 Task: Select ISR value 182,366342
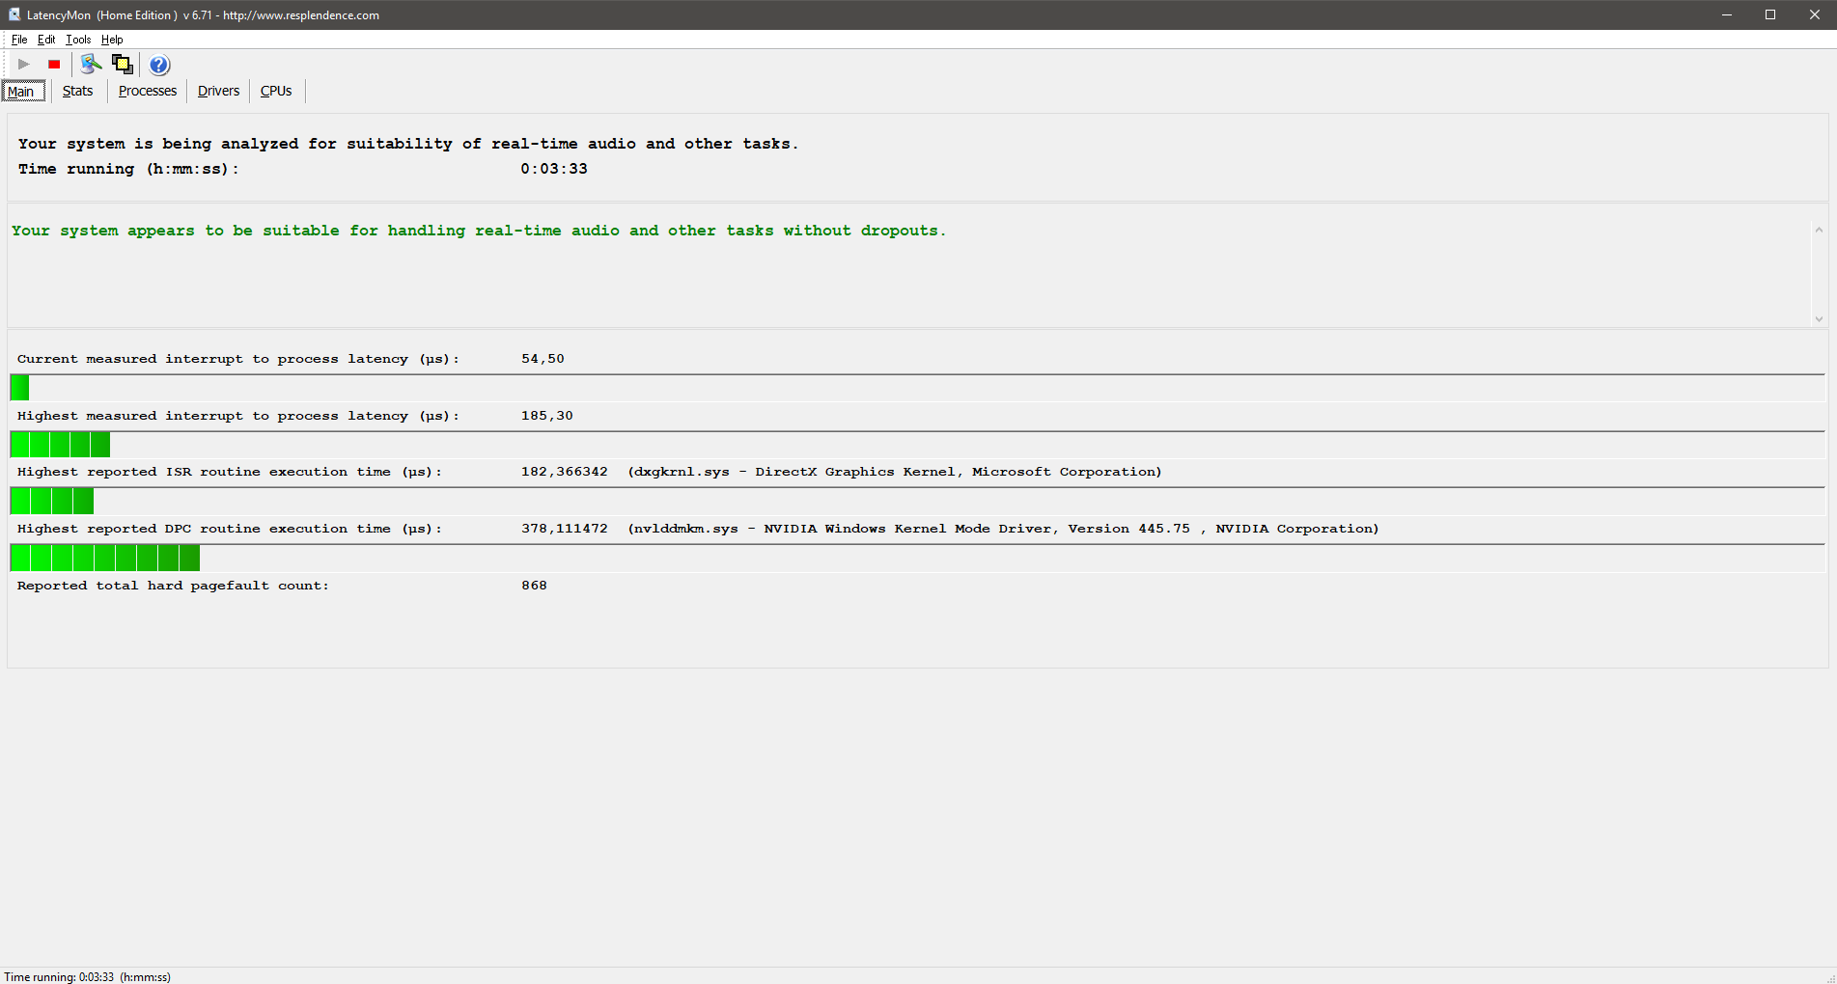pyautogui.click(x=565, y=472)
